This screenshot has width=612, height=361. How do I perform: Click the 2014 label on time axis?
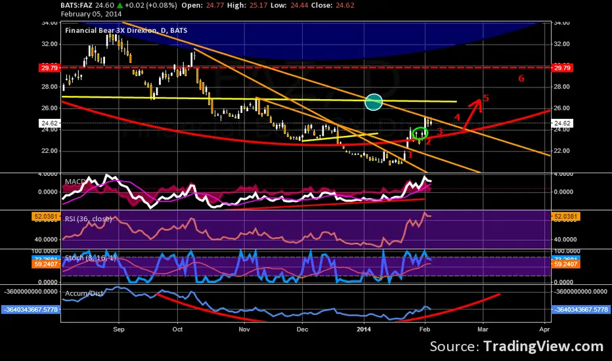[364, 329]
